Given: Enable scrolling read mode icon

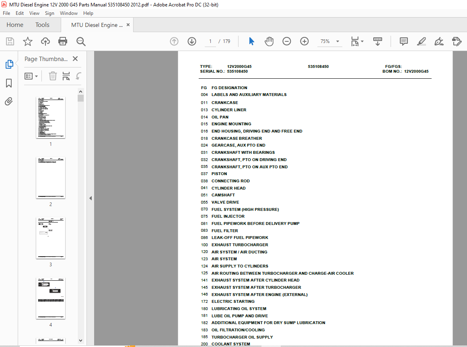Looking at the screenshot, I should (378, 41).
